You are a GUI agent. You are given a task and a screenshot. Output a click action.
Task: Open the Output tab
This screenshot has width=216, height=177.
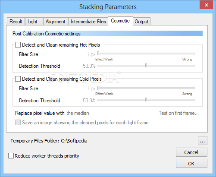141,22
